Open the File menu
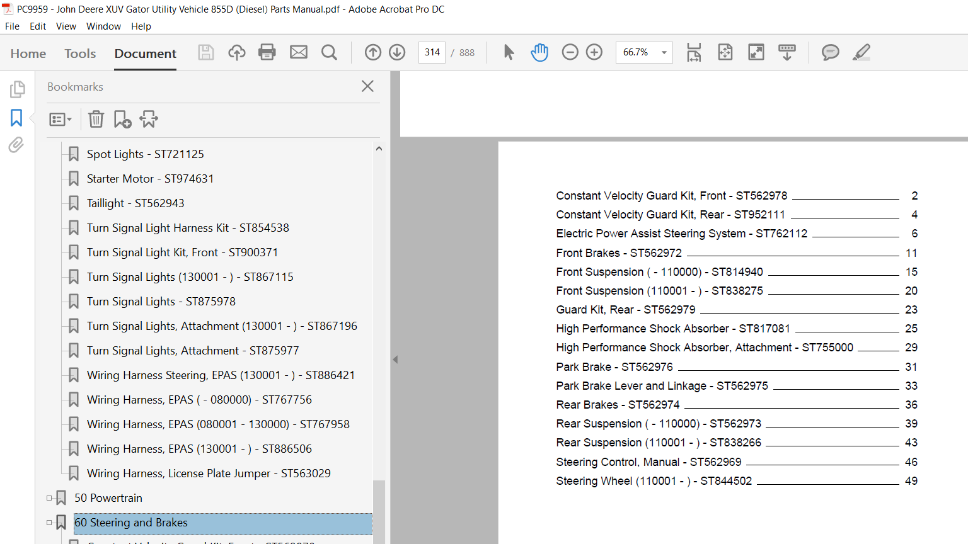This screenshot has height=544, width=968. point(12,26)
